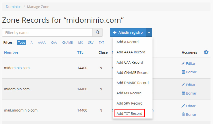The height and width of the screenshot is (124, 213).
Task: Select the Todo filter
Action: (x=21, y=43)
